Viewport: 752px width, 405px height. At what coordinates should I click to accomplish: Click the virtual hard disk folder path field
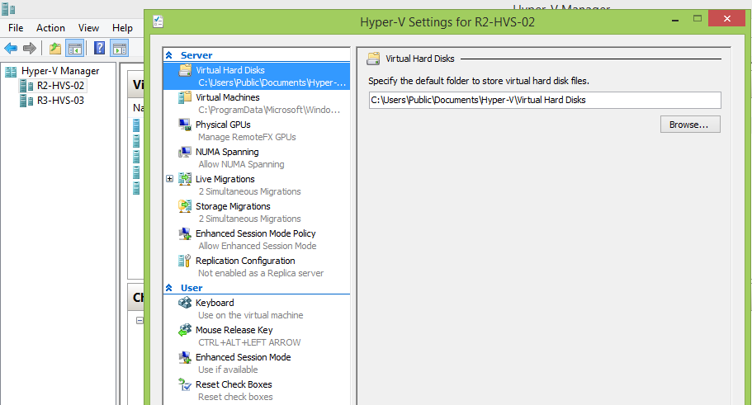click(545, 100)
